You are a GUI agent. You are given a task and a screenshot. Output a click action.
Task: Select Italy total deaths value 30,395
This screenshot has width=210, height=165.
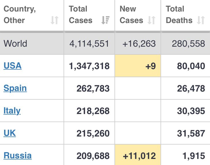click(x=191, y=111)
